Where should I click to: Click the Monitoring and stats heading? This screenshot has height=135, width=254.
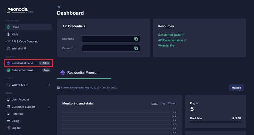pos(77,103)
